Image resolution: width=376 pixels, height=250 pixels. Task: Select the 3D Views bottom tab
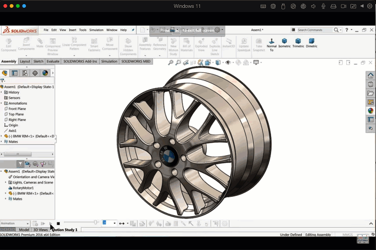click(x=40, y=230)
